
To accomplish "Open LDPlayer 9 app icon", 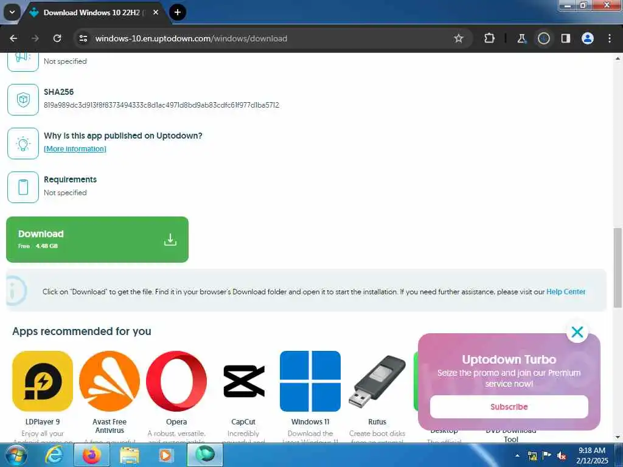I will pyautogui.click(x=43, y=381).
